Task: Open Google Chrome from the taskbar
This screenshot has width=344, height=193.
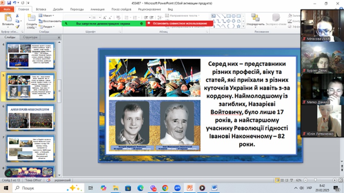Action: coord(165,188)
